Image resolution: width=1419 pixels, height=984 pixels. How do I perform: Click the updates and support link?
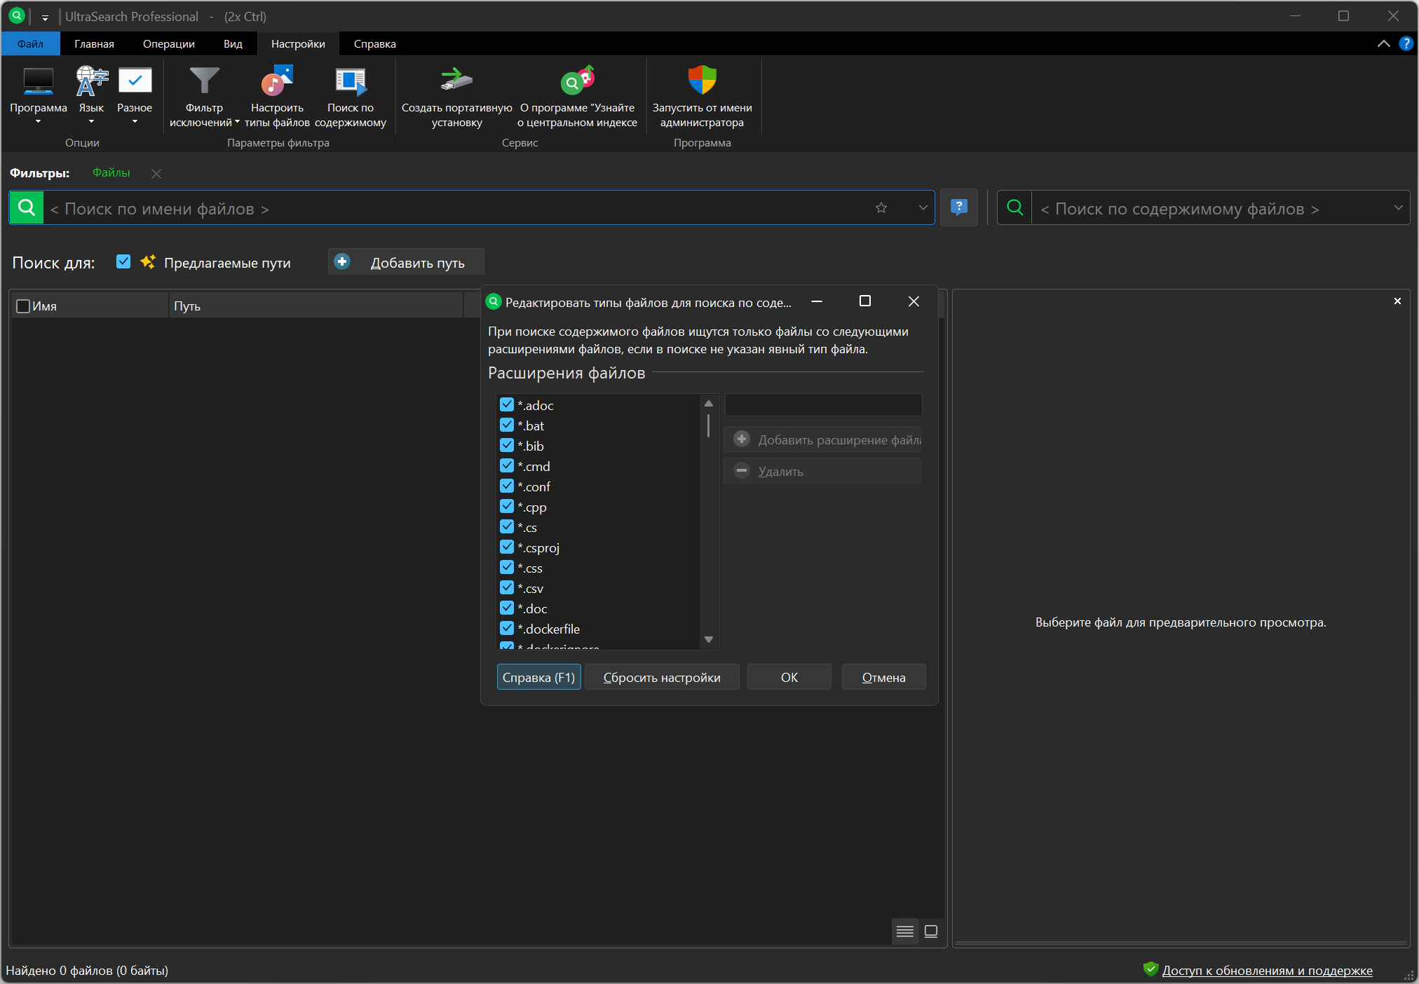pyautogui.click(x=1267, y=971)
